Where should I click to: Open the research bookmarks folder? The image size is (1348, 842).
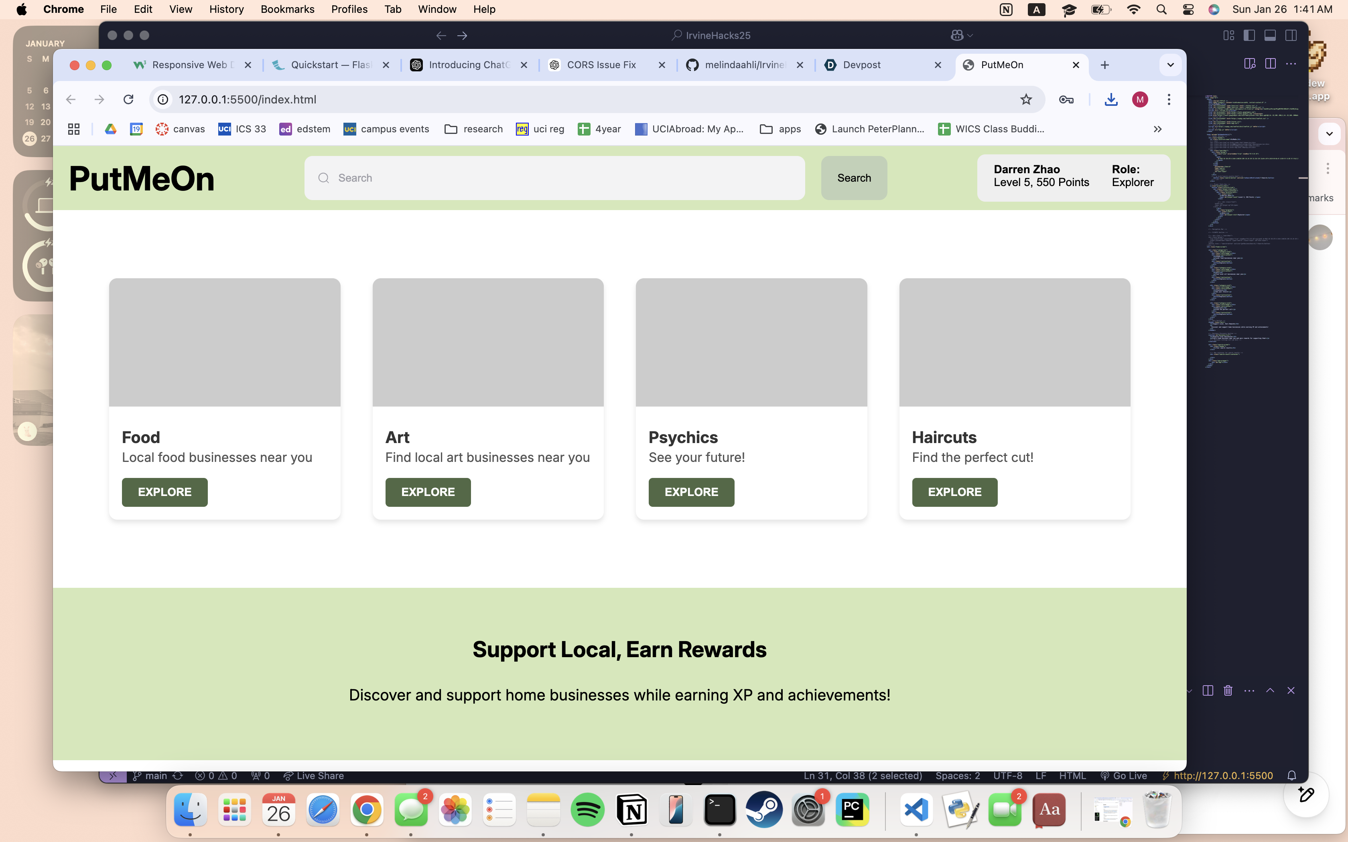coord(473,129)
